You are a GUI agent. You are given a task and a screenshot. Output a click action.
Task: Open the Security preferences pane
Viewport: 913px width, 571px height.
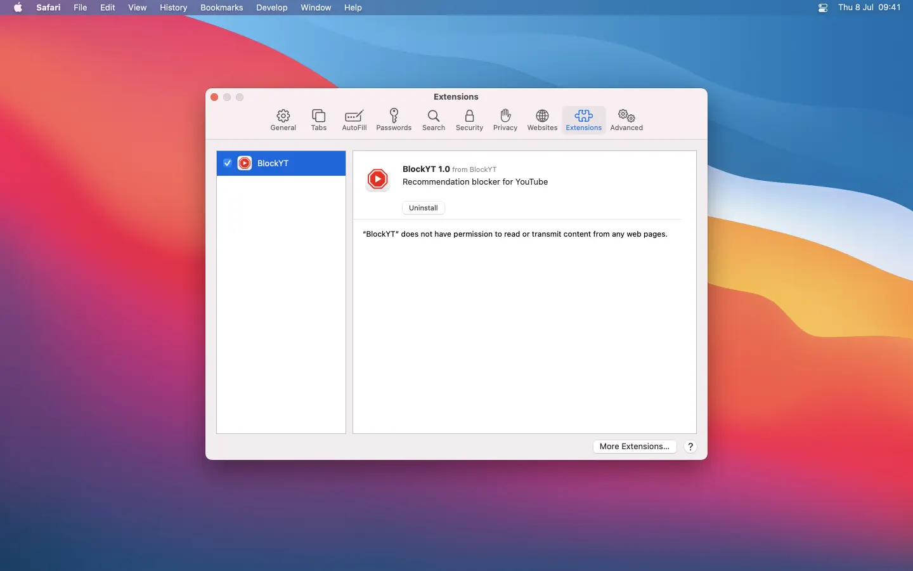coord(469,120)
